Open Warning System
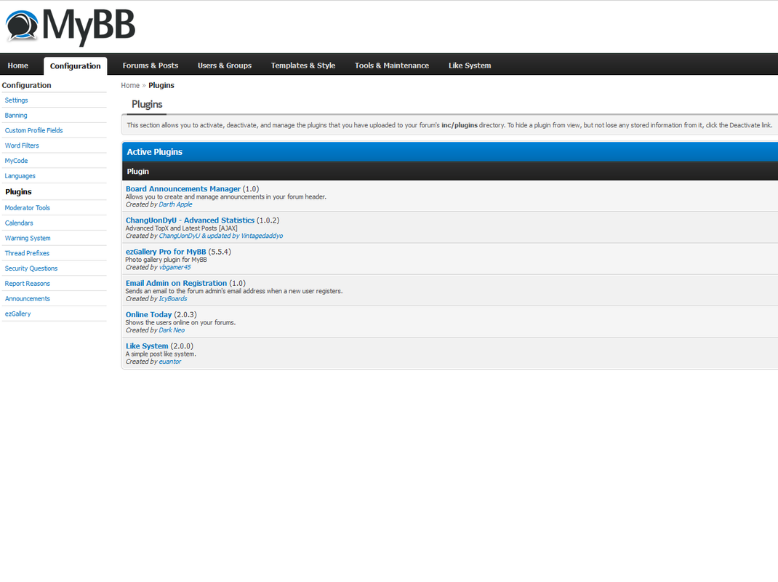Viewport: 778px width, 582px height. click(x=28, y=239)
